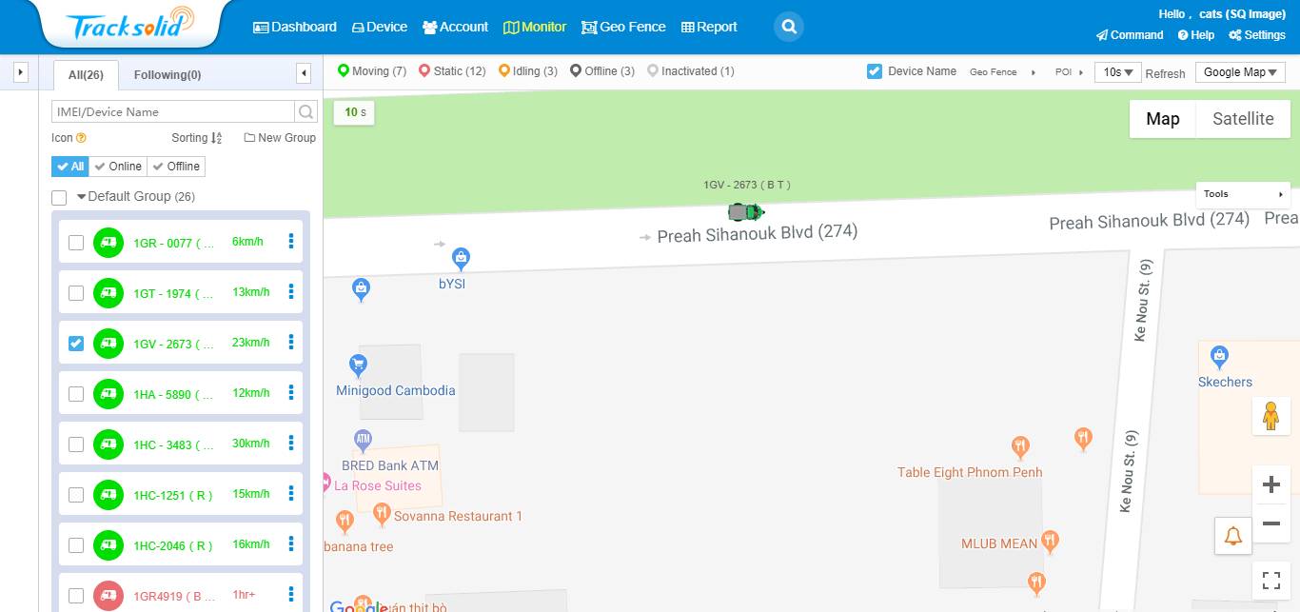Image resolution: width=1300 pixels, height=612 pixels.
Task: Toggle the Device Name checkbox
Action: pyautogui.click(x=875, y=71)
